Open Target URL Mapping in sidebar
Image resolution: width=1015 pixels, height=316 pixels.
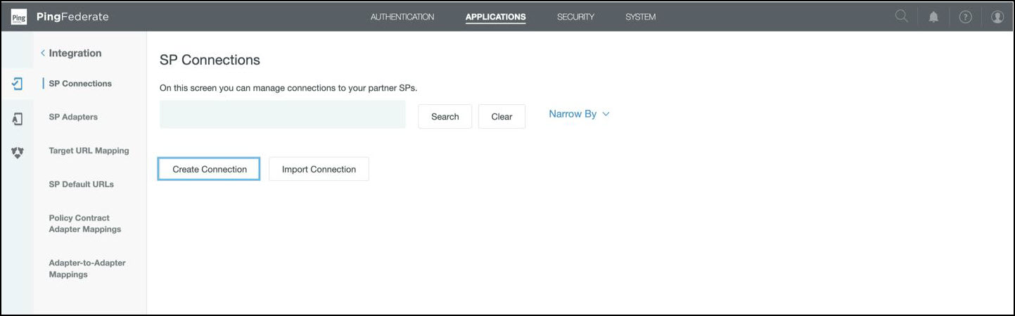(89, 151)
